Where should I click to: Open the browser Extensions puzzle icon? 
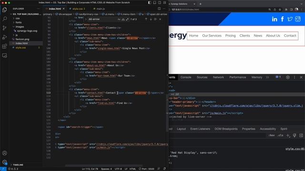[286, 9]
